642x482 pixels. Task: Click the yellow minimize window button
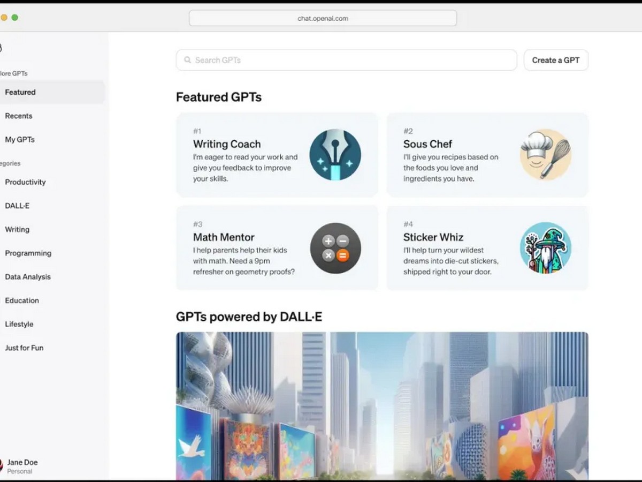[4, 18]
